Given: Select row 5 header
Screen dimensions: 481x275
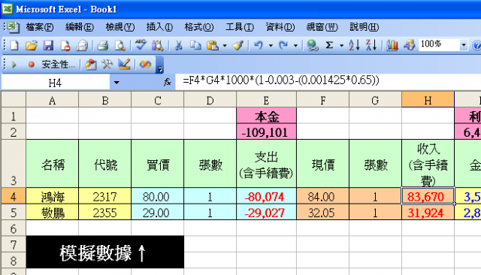Looking at the screenshot, I should tap(14, 213).
